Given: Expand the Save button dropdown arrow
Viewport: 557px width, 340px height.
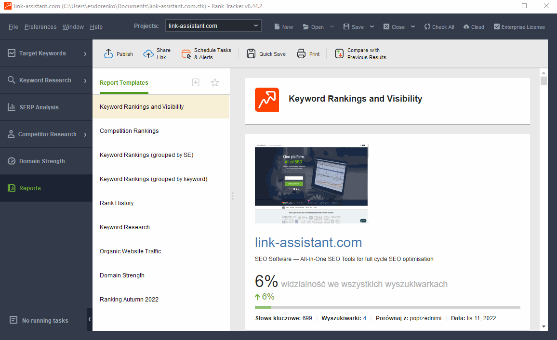Looking at the screenshot, I should tap(372, 26).
